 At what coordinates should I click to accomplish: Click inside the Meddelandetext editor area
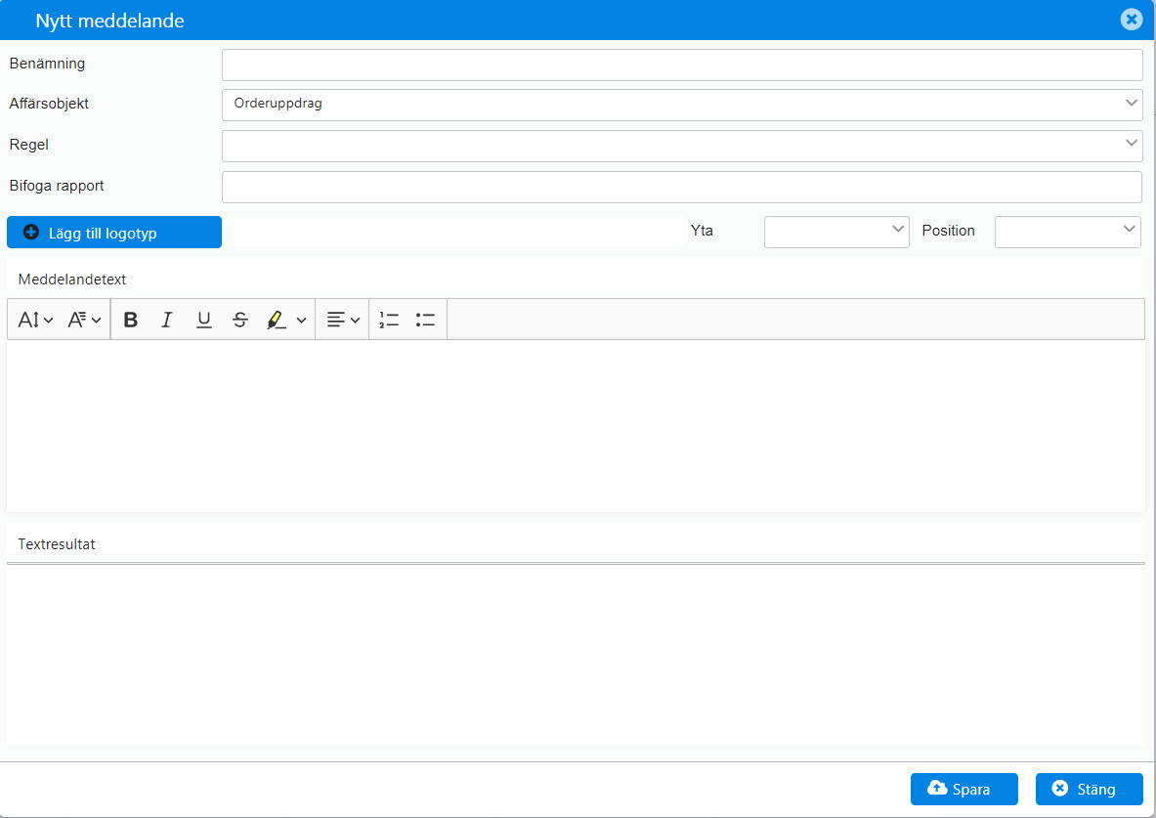[x=576, y=425]
